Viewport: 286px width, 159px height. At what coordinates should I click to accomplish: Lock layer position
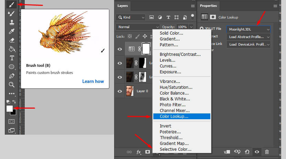pos(145,36)
